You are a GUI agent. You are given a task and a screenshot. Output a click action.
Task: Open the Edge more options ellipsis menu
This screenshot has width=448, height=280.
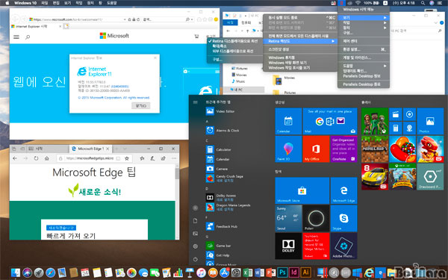point(174,158)
